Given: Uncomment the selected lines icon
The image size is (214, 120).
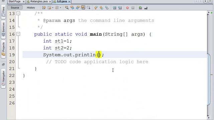Looking at the screenshot, I should [146, 8].
